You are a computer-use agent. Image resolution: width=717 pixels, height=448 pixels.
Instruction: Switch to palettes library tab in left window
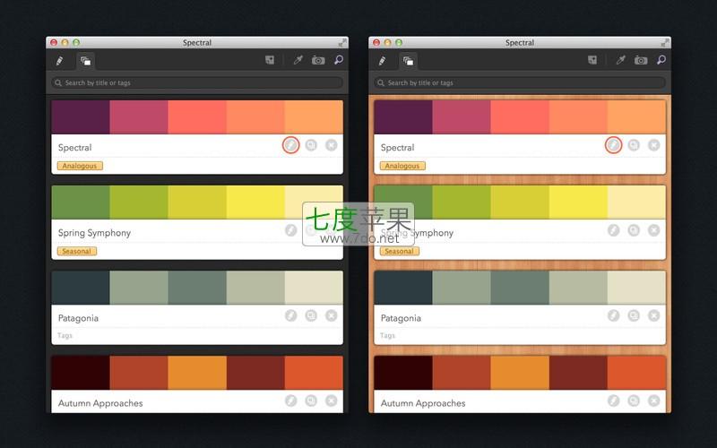(85, 61)
